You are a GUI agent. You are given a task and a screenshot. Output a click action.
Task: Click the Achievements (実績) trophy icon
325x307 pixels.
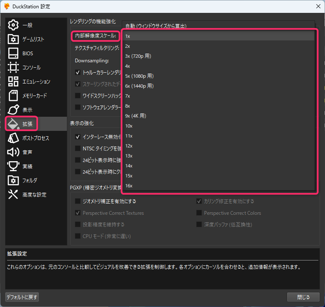coord(13,166)
